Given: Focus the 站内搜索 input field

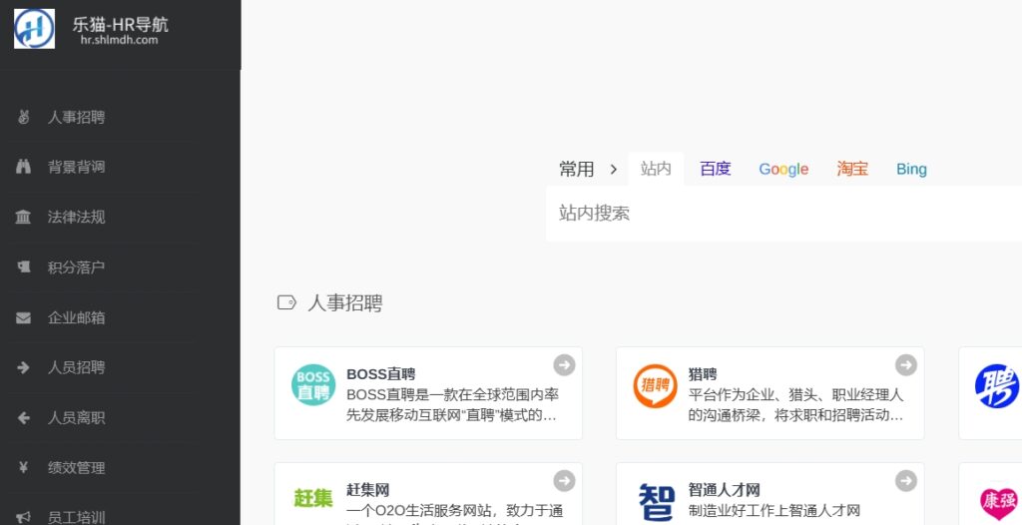Looking at the screenshot, I should click(x=783, y=214).
